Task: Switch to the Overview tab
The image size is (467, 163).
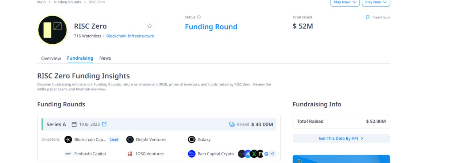Action: [x=51, y=58]
